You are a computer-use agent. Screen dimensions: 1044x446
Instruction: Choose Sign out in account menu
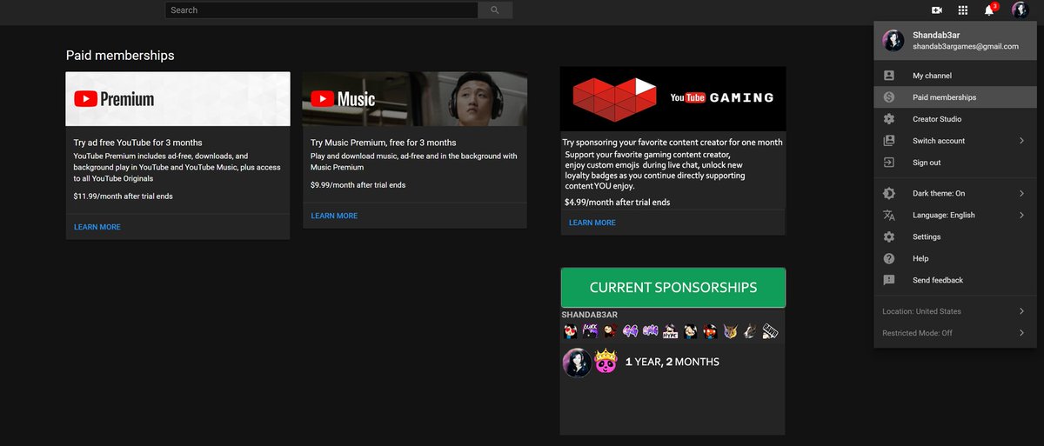955,163
